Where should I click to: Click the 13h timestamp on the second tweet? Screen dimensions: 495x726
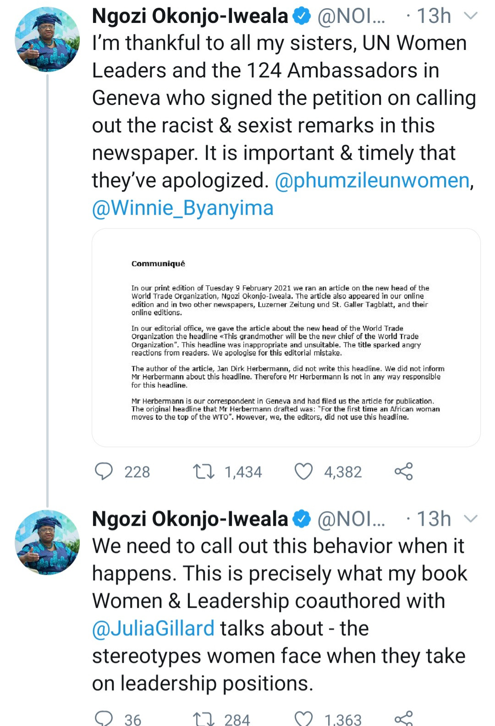[434, 519]
